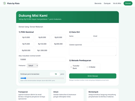Choose the Rp70.000 nominal
The width and height of the screenshot is (135, 101).
(x=26, y=44)
